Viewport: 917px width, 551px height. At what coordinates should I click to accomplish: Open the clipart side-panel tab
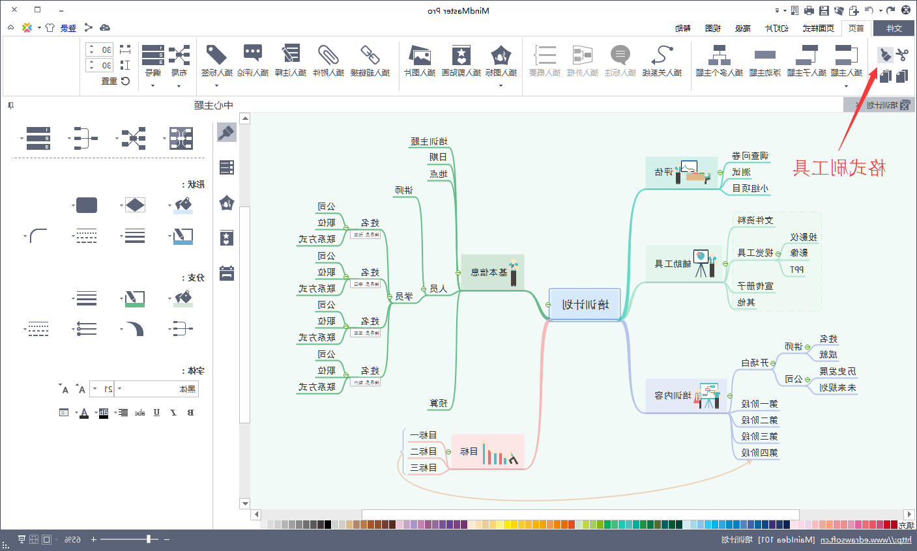click(227, 238)
